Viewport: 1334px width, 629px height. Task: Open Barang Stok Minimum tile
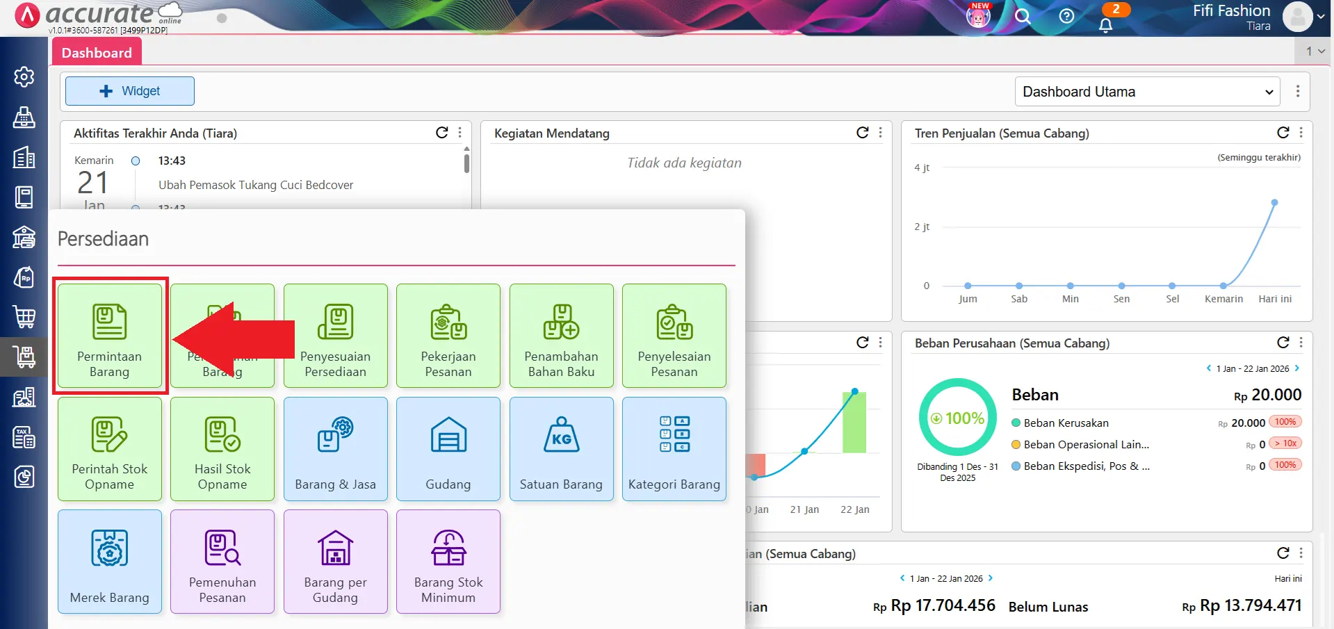tap(448, 562)
